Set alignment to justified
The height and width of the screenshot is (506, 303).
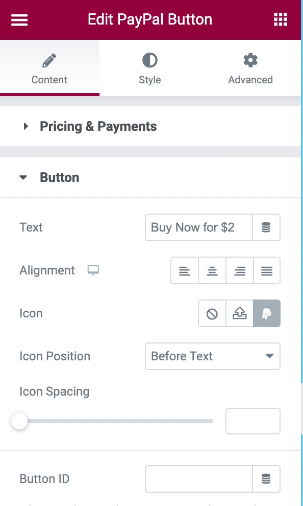(x=267, y=270)
